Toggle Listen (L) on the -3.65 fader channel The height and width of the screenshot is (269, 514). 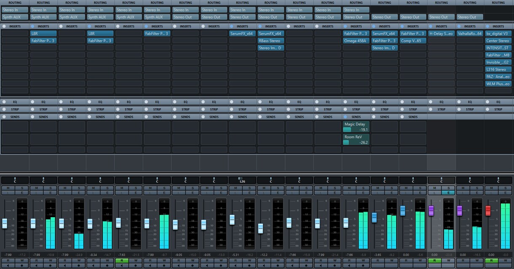377,192
